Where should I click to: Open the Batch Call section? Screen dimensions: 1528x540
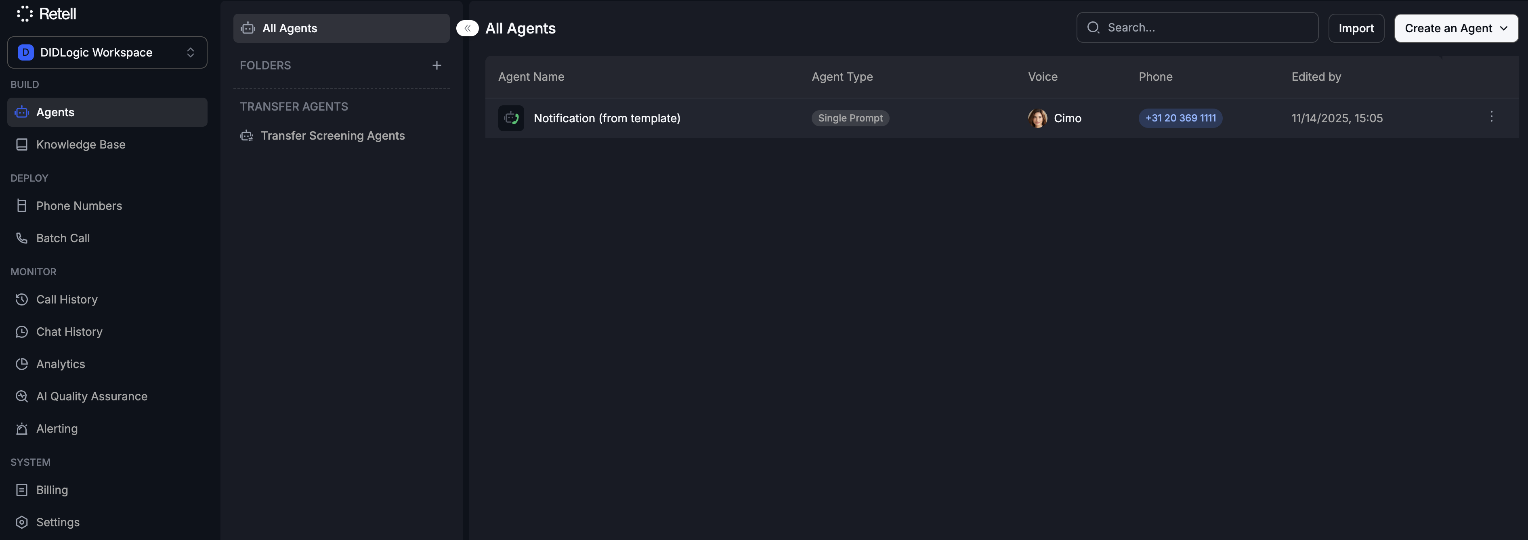[x=63, y=238]
